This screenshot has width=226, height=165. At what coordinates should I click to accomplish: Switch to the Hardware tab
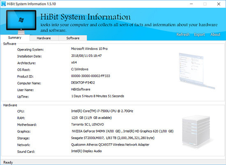click(x=44, y=38)
